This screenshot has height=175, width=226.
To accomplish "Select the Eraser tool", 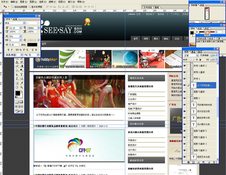I will coord(17,66).
